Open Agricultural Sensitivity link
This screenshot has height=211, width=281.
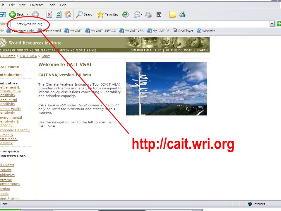pyautogui.click(x=8, y=102)
